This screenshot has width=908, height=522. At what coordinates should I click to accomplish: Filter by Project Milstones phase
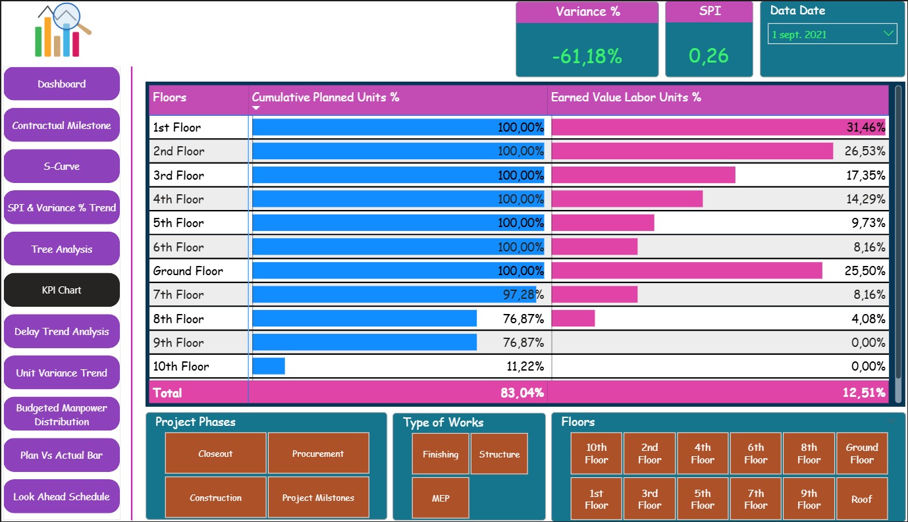pos(318,498)
